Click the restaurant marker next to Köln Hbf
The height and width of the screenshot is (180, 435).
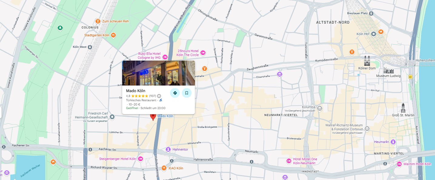[381, 32]
